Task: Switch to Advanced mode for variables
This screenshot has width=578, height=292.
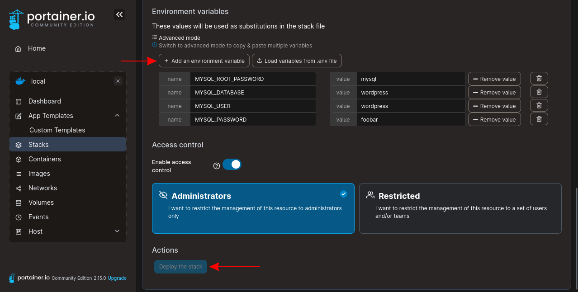Action: coord(179,38)
